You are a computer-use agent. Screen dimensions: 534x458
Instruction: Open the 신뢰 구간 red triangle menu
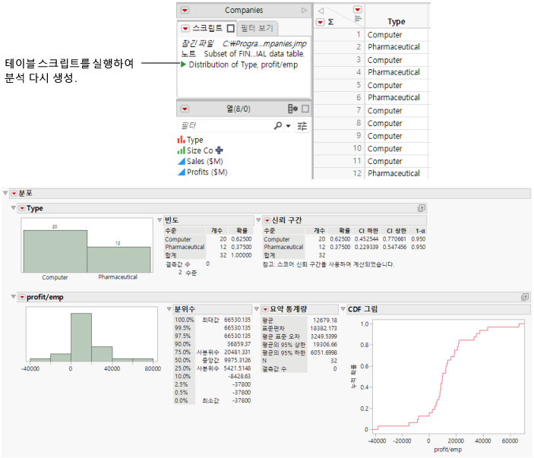point(267,220)
